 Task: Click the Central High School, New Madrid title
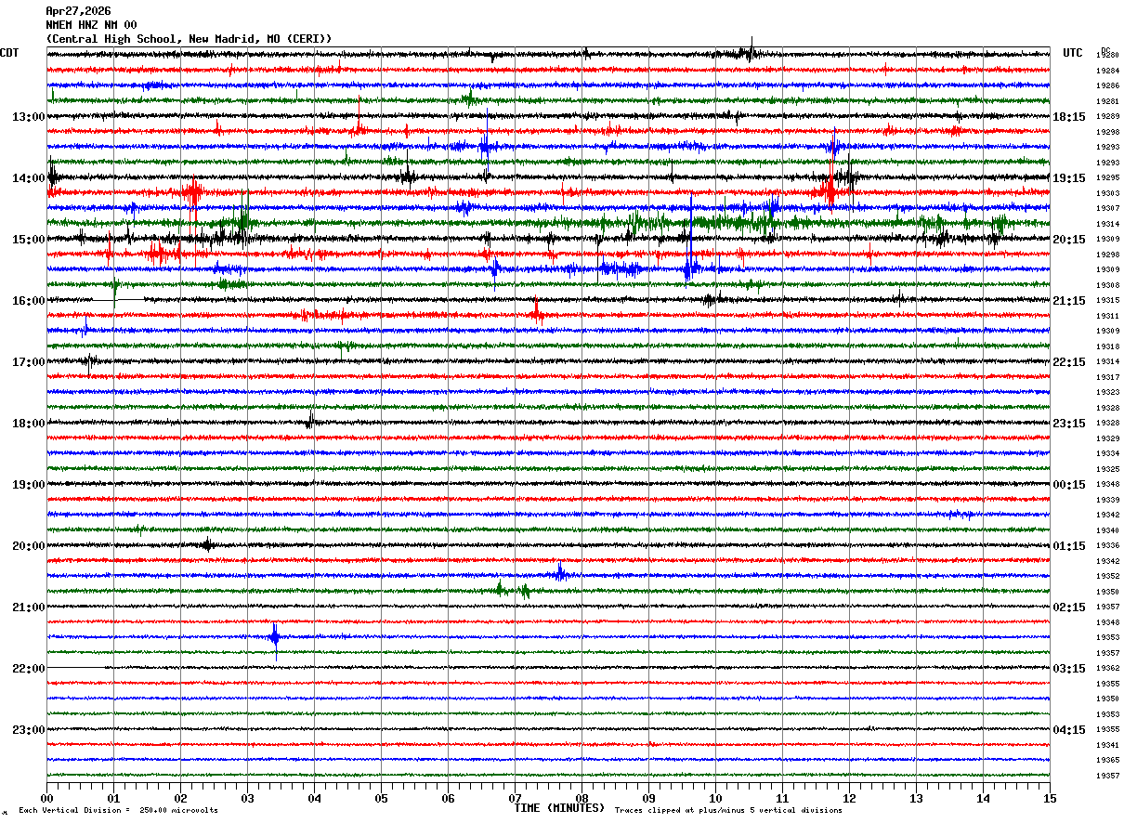[189, 39]
